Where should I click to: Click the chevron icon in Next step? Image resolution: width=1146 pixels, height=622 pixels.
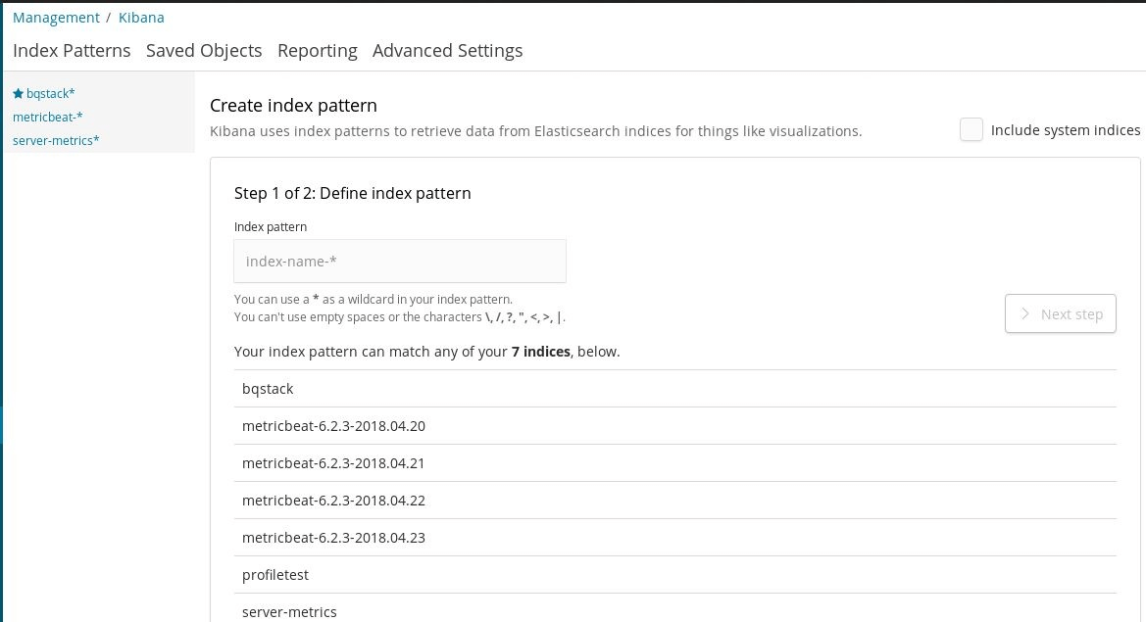[x=1025, y=314]
